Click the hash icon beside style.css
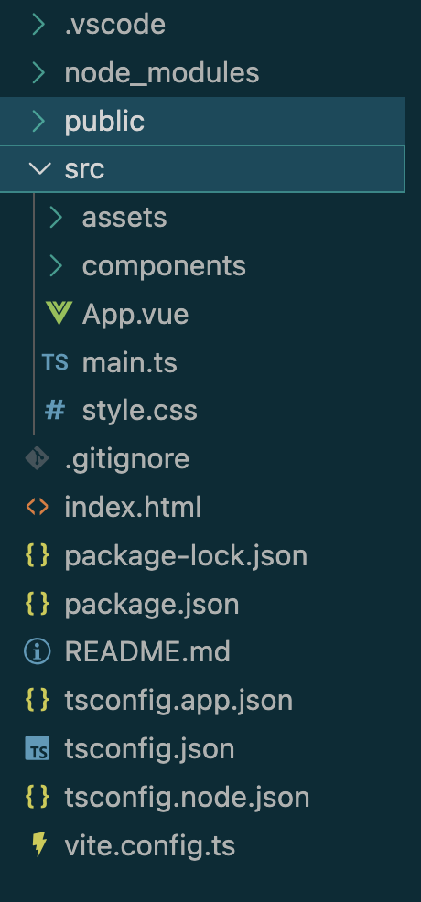 tap(55, 410)
